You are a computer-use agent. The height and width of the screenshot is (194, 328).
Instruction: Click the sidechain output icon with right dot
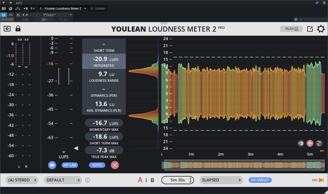click(x=32, y=9)
